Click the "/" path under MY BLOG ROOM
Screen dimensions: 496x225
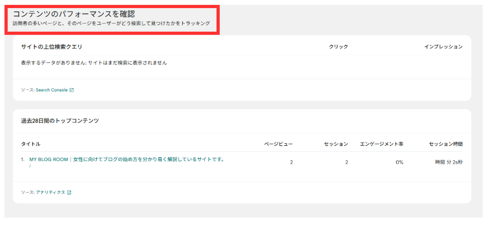(x=31, y=166)
